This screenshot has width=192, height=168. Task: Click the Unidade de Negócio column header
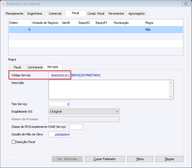tap(46, 23)
